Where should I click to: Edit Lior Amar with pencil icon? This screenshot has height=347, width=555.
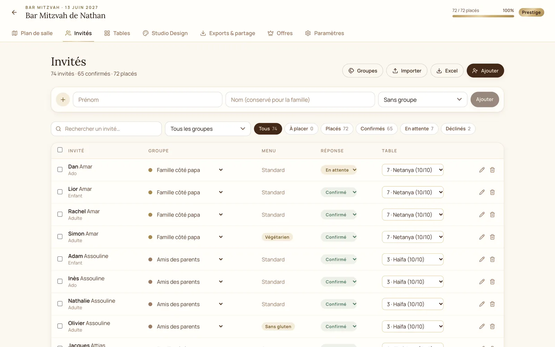pyautogui.click(x=482, y=192)
